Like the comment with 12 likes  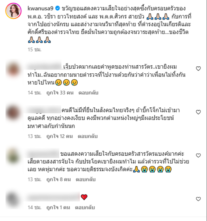[198, 112]
